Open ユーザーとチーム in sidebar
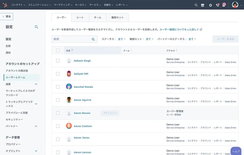244x155 pixels. [22, 77]
